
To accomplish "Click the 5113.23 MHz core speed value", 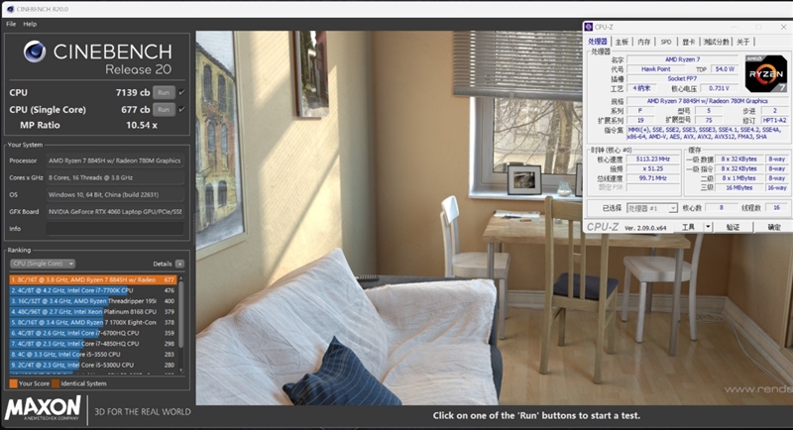I will (653, 160).
